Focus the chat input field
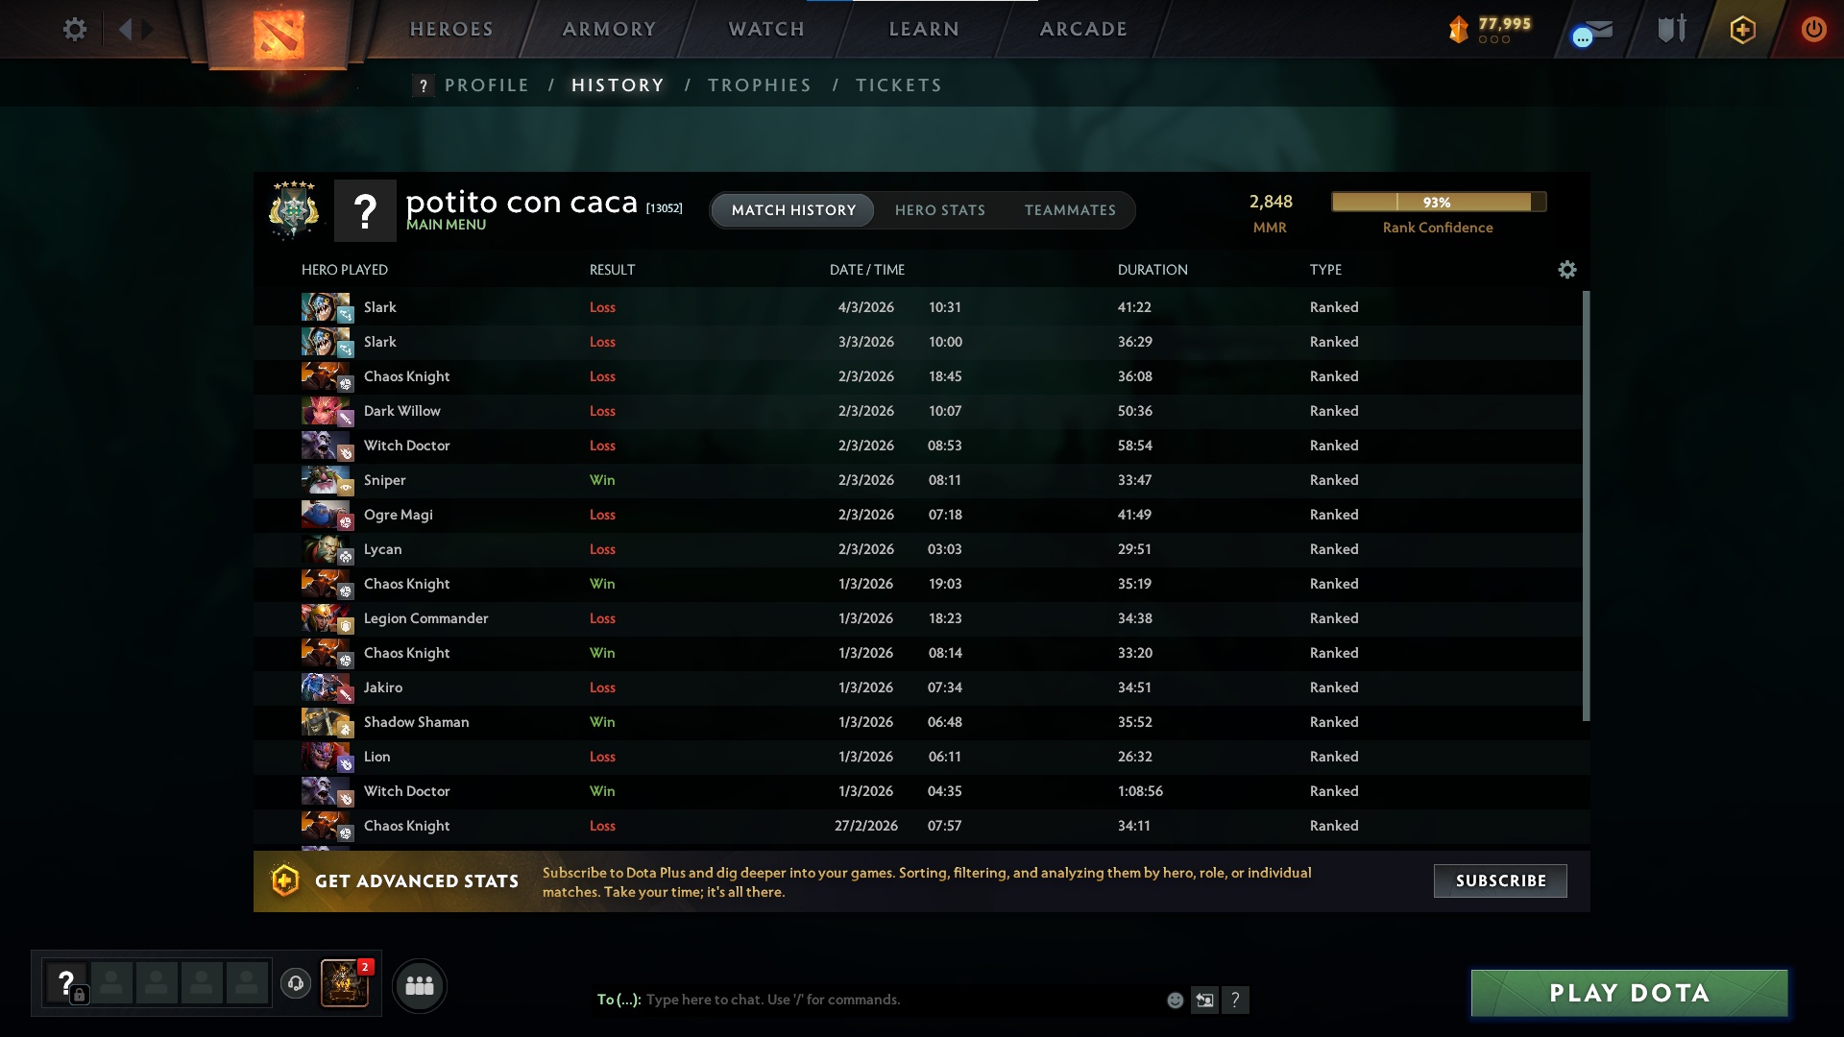Screen dimensions: 1844x1037 (903, 1001)
